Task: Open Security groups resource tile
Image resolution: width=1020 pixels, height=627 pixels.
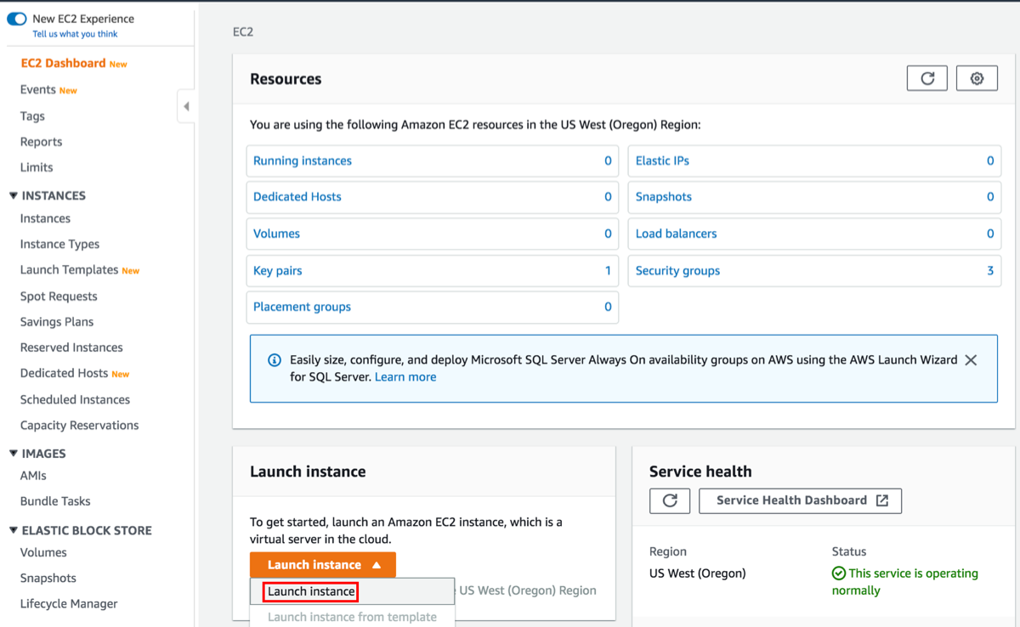Action: (677, 271)
